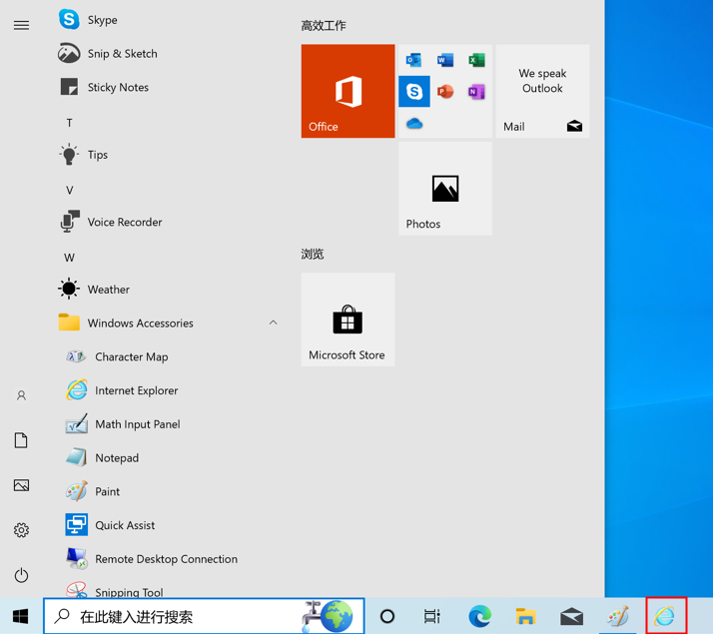The image size is (713, 634).
Task: Open the Tips app
Action: (97, 155)
